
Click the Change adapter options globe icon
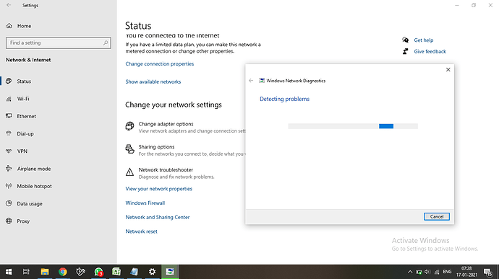click(129, 126)
